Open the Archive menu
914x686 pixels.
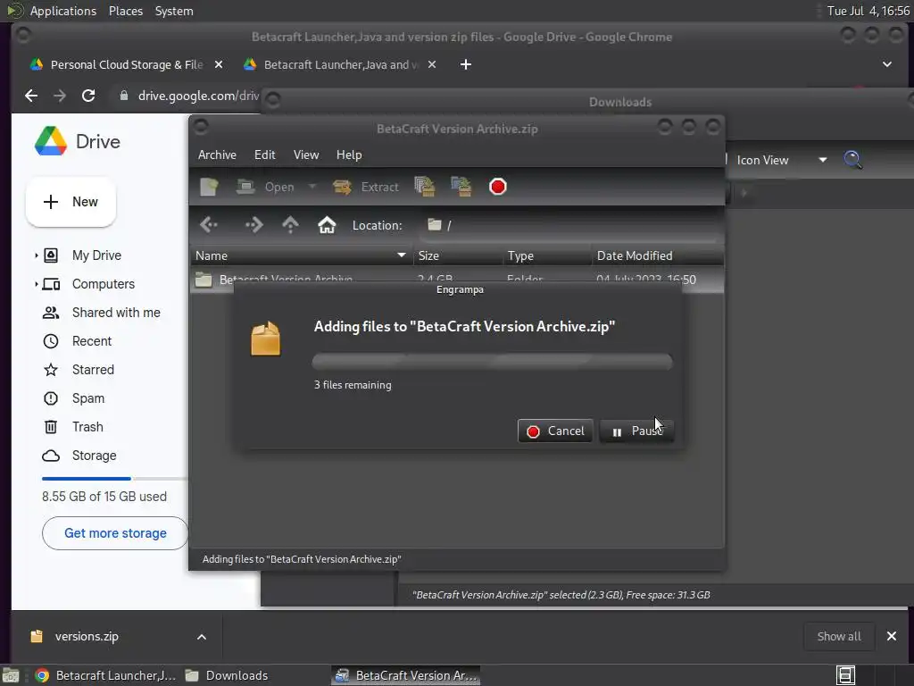point(218,155)
